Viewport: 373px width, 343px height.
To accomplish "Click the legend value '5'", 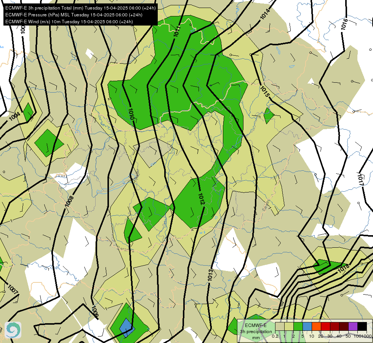I will pos(303,336).
